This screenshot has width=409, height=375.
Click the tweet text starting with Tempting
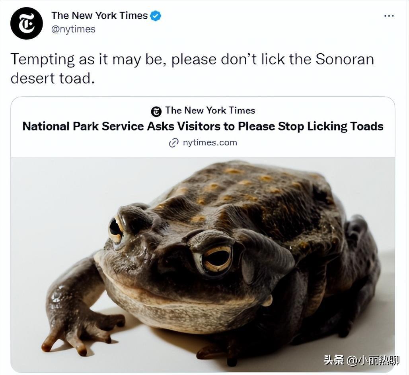coord(192,68)
